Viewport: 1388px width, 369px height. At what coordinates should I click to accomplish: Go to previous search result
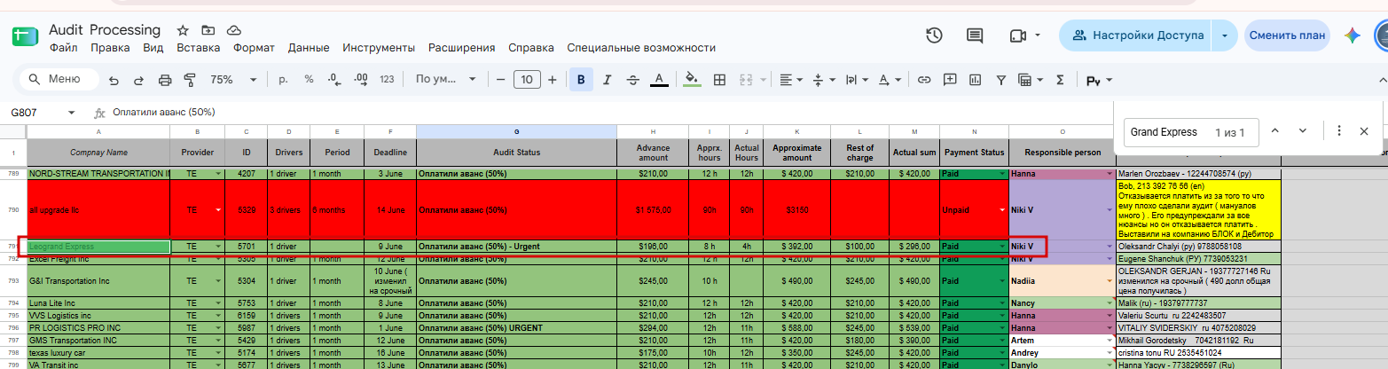click(1275, 131)
